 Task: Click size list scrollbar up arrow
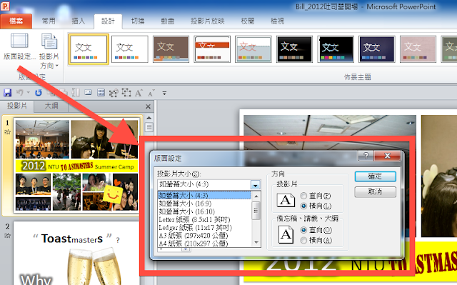tap(256, 196)
